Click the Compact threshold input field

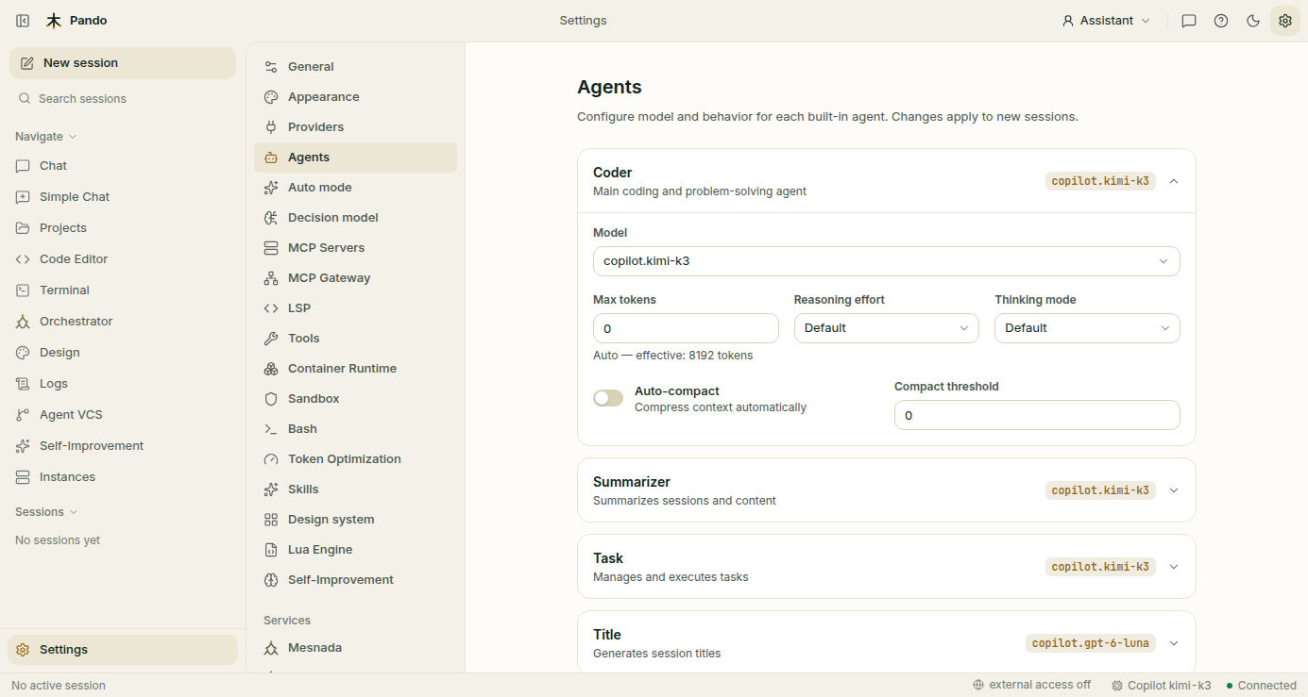click(x=1037, y=415)
